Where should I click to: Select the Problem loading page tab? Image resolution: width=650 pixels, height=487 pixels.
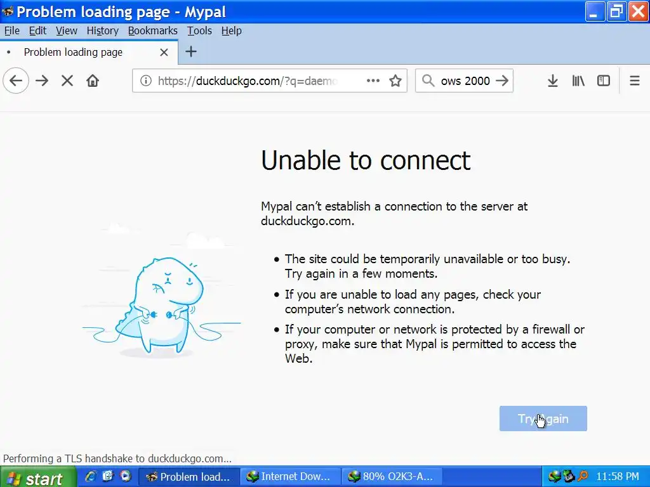click(x=89, y=52)
